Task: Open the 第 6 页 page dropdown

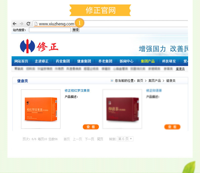Action: (x=125, y=139)
